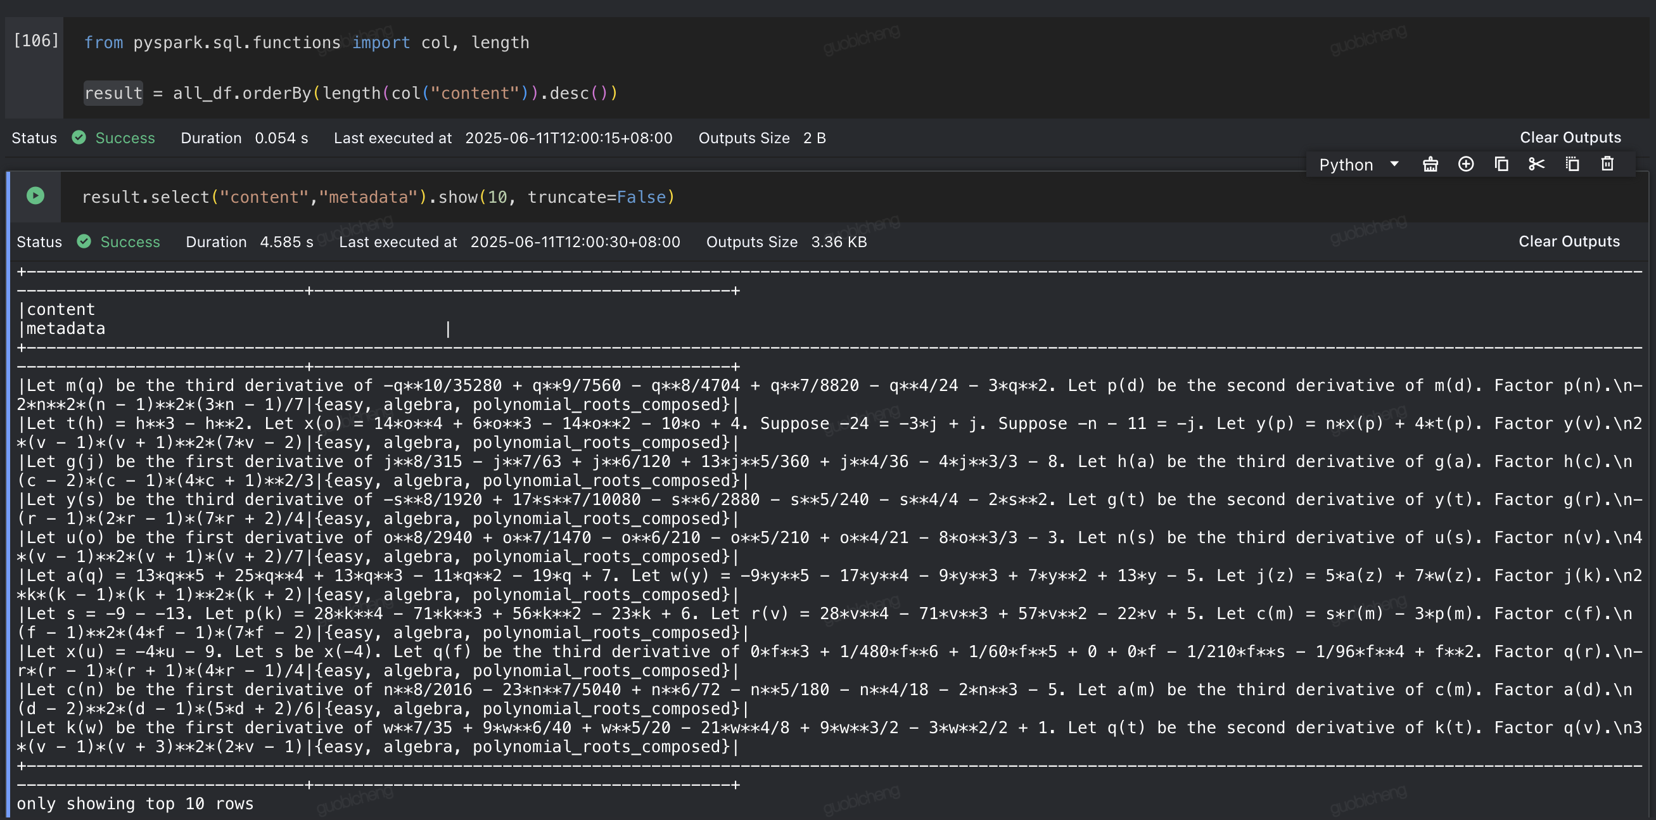Click the 4.585 s duration value
The width and height of the screenshot is (1656, 820).
(286, 242)
